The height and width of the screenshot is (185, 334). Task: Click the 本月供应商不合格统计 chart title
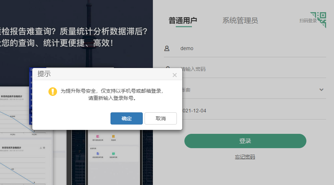(x=11, y=96)
